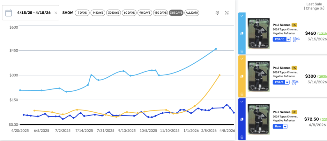This screenshot has width=327, height=141.
Task: Click the Last Sale (Change %) header
Action: point(314,6)
